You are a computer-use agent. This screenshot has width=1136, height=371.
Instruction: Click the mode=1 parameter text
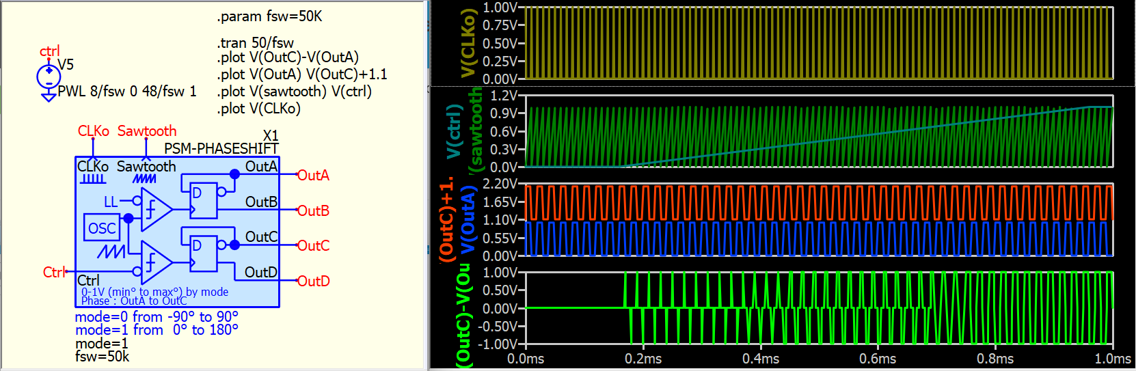click(x=101, y=344)
